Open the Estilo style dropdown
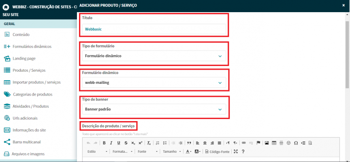The height and width of the screenshot is (162, 350). tap(97, 151)
